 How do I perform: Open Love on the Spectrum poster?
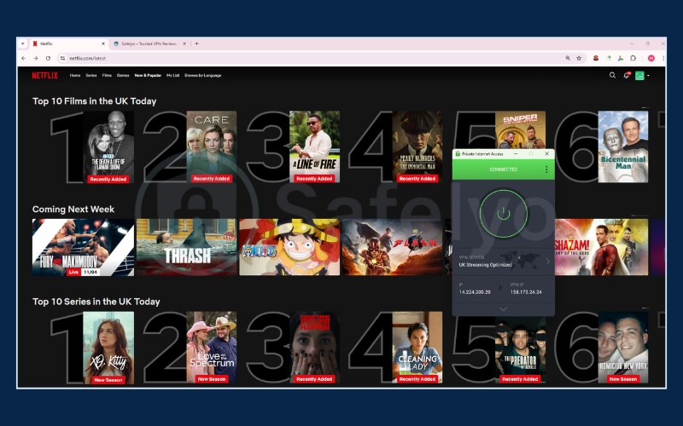pyautogui.click(x=212, y=348)
